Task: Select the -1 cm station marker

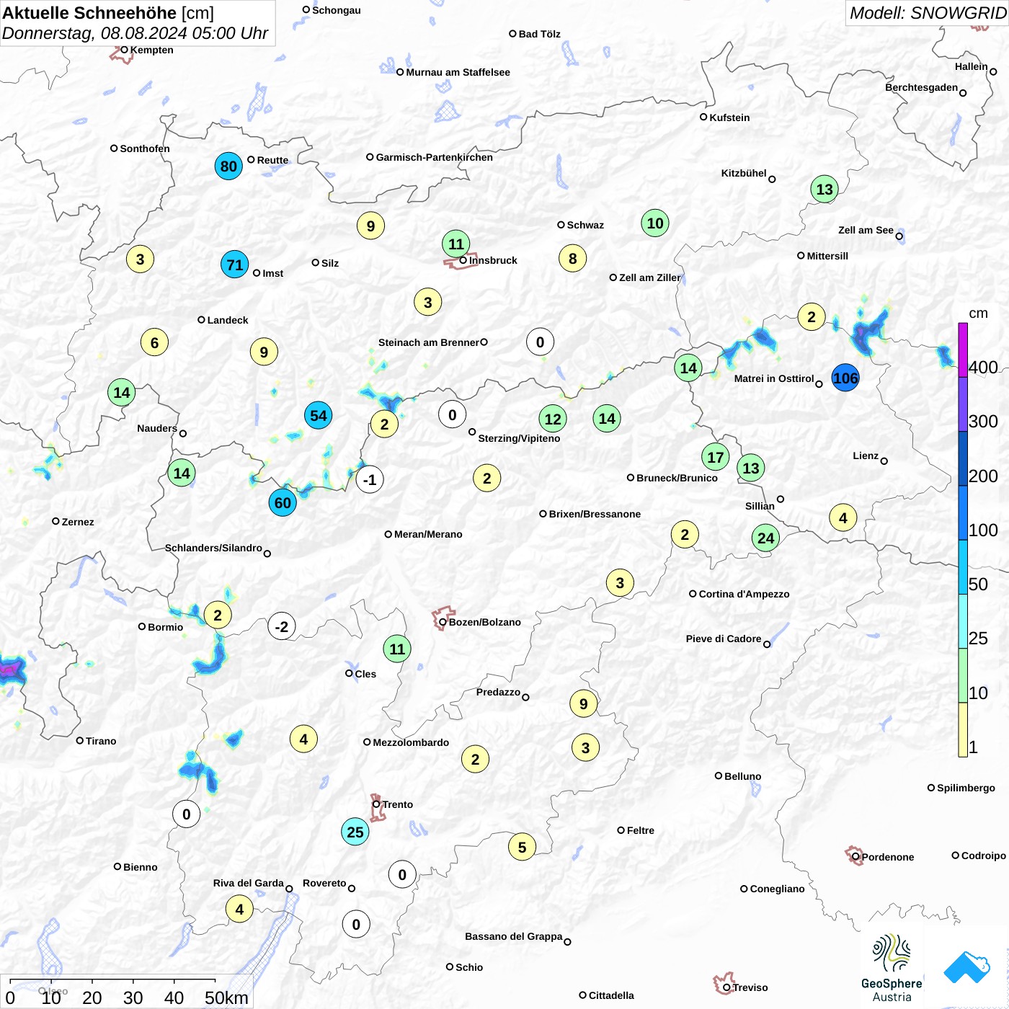Action: [370, 479]
